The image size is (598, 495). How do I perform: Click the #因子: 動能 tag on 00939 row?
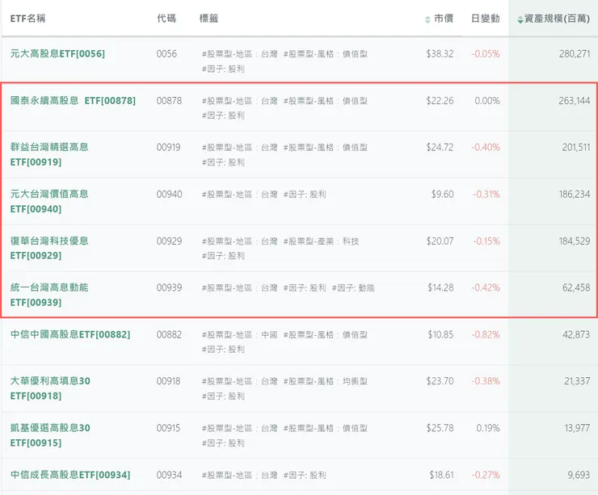tap(353, 287)
